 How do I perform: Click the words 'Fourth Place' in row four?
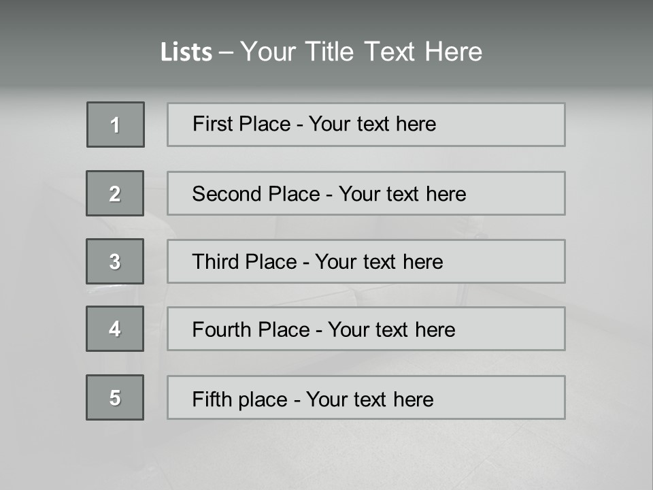tap(250, 330)
